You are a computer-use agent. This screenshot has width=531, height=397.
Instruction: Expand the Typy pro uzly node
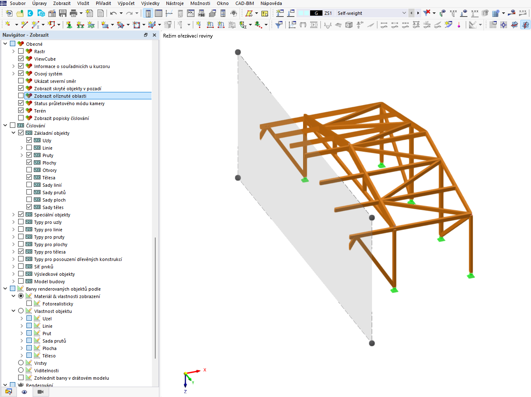[x=13, y=222]
